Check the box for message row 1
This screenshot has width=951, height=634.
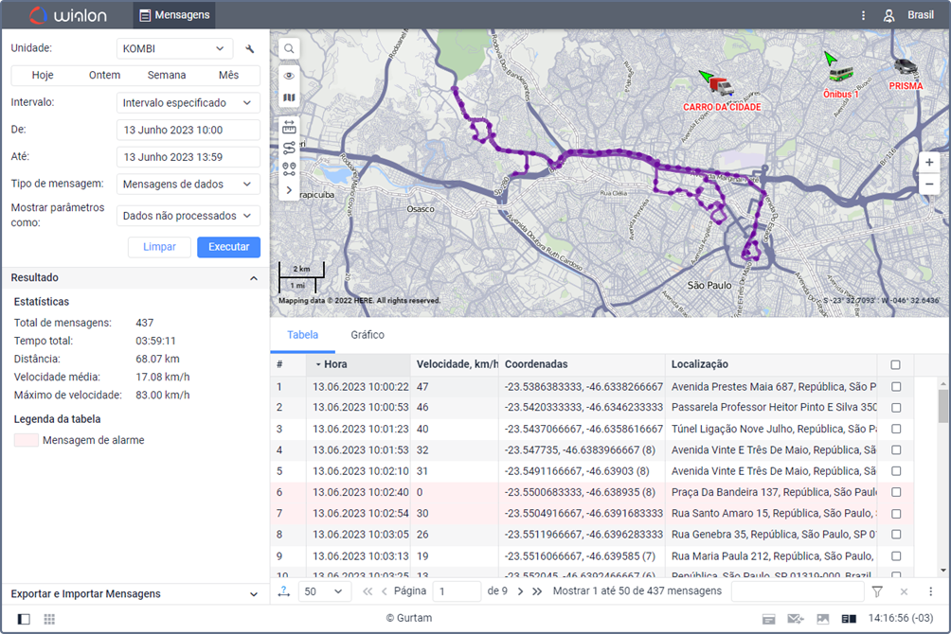[896, 387]
